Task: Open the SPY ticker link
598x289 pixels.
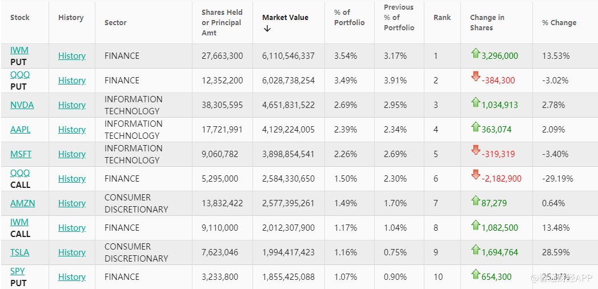Action: click(x=17, y=271)
